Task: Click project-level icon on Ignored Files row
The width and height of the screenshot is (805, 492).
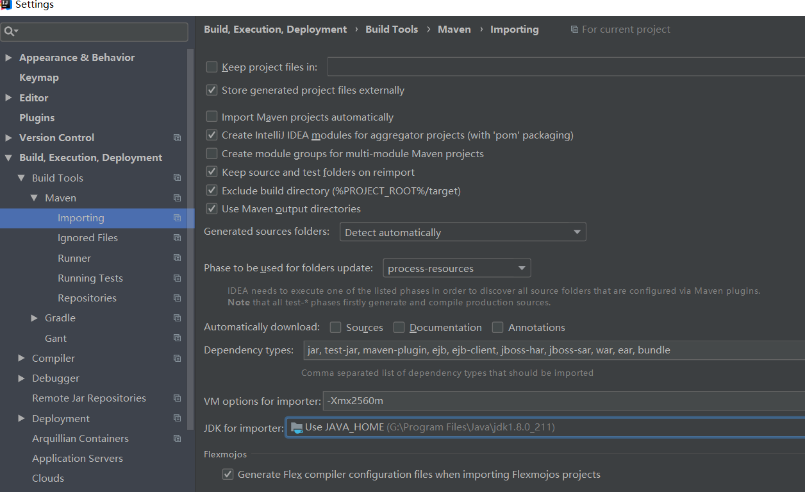Action: (x=177, y=238)
